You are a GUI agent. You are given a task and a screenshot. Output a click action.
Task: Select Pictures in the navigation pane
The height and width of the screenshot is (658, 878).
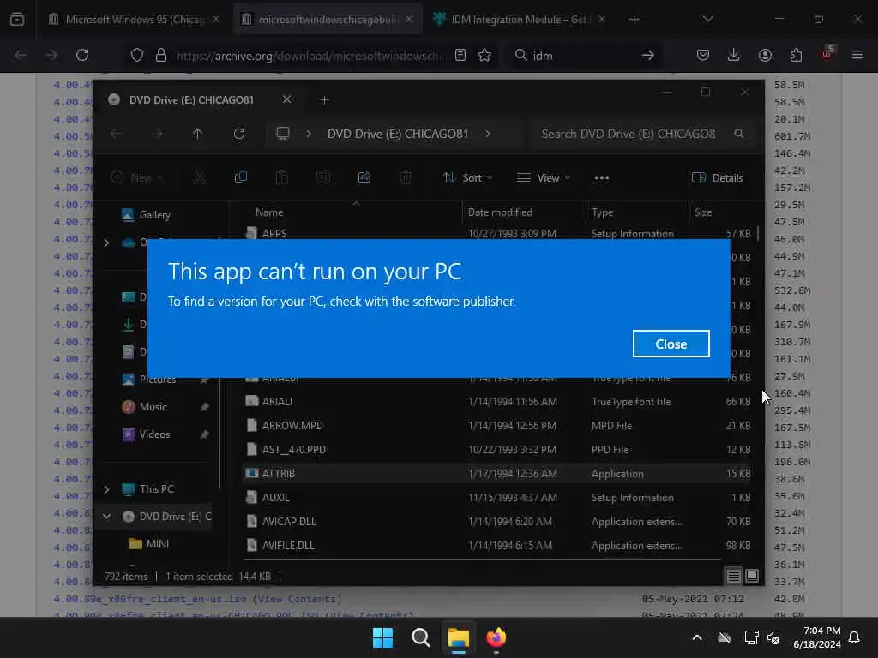158,379
